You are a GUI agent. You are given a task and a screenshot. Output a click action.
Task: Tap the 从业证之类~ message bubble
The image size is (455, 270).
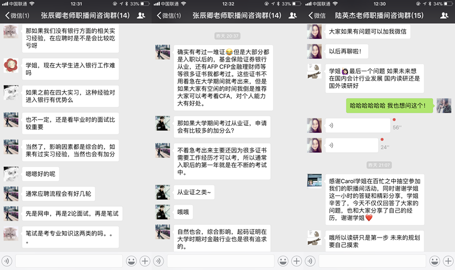click(x=195, y=192)
